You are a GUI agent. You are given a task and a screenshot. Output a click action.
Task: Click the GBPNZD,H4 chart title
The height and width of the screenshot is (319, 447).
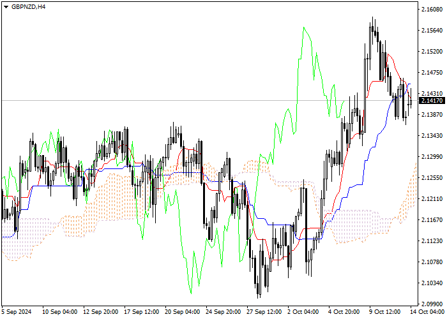click(28, 7)
